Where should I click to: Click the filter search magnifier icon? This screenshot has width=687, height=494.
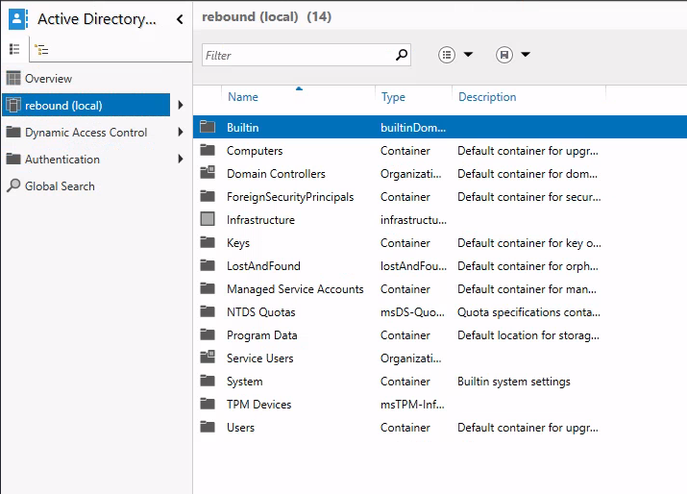402,55
